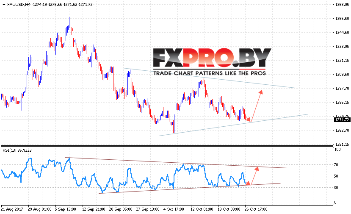Viewport: 351px width, 214px height.
Task: Select the current price label 1271.72 on axis
Action: point(342,120)
